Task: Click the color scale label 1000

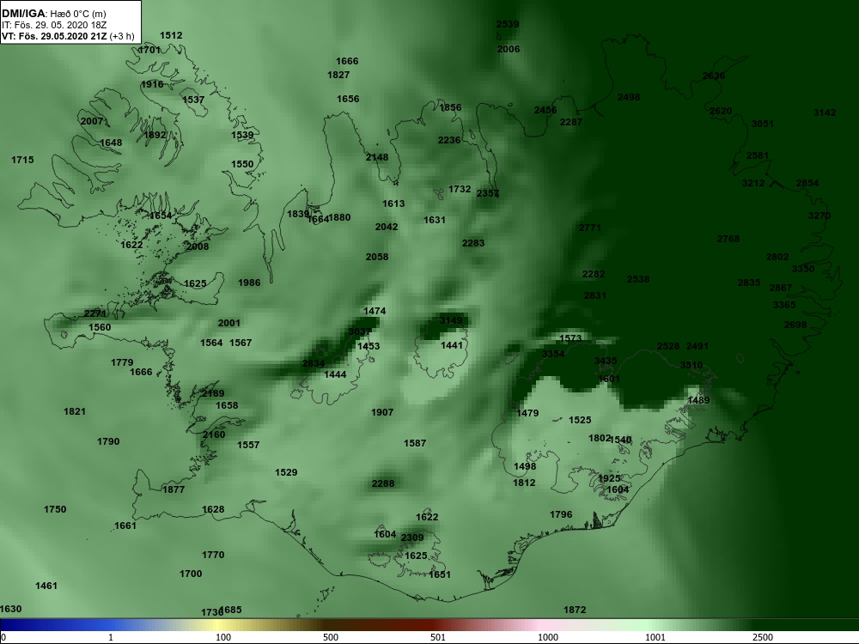Action: [548, 637]
